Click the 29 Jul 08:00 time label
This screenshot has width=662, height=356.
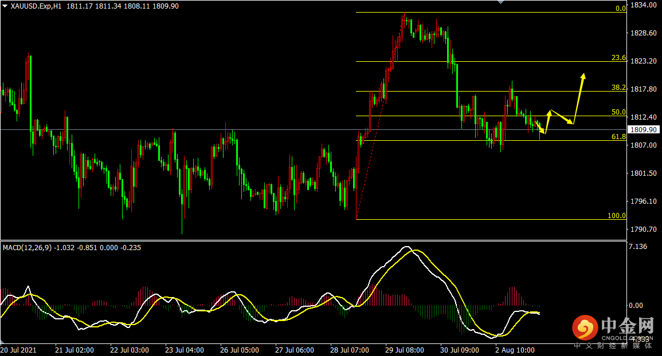pos(405,350)
